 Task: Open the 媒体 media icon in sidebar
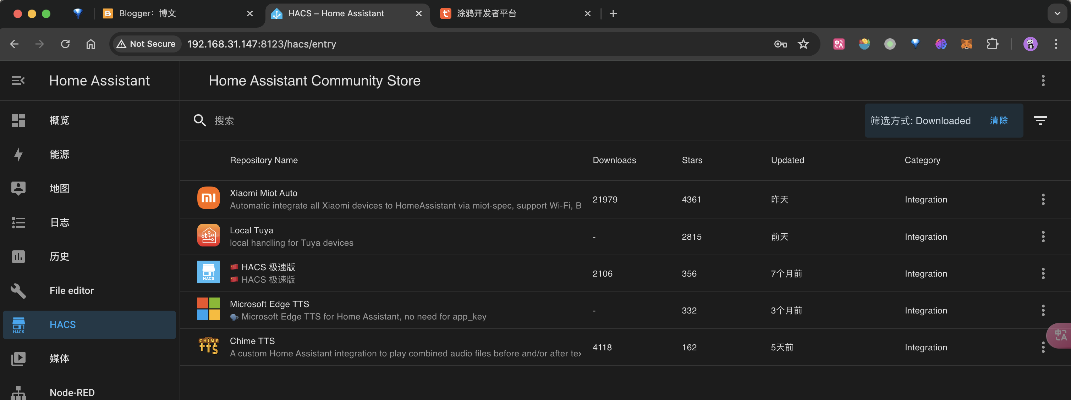click(18, 359)
